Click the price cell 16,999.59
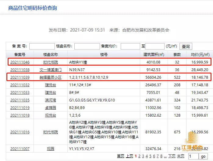Viewport: 213px width, 161px height. click(200, 62)
